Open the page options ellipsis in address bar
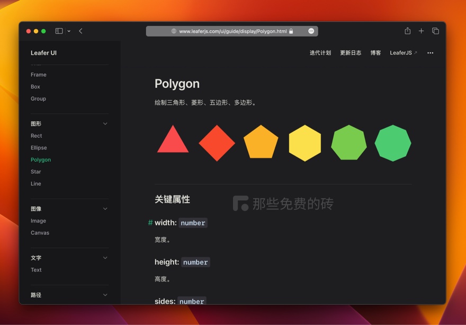 point(311,31)
